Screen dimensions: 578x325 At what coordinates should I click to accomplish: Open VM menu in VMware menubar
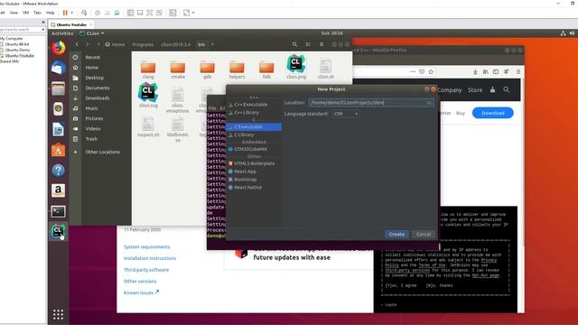pos(25,13)
